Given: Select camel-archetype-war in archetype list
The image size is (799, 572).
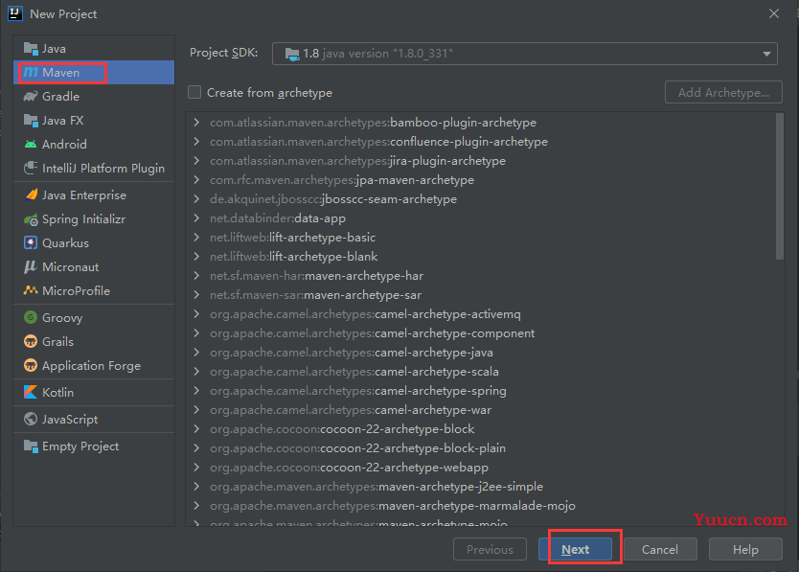Looking at the screenshot, I should (351, 410).
